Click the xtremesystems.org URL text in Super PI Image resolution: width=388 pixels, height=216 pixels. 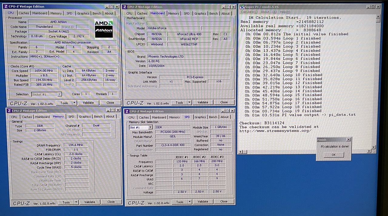click(276, 131)
